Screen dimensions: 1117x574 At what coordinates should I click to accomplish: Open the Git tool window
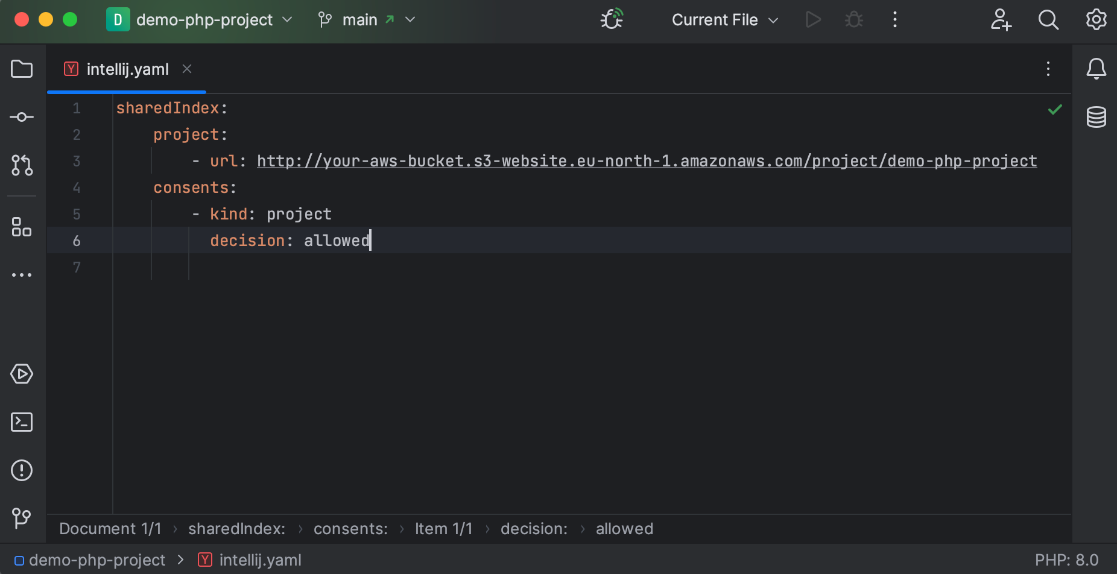point(22,519)
